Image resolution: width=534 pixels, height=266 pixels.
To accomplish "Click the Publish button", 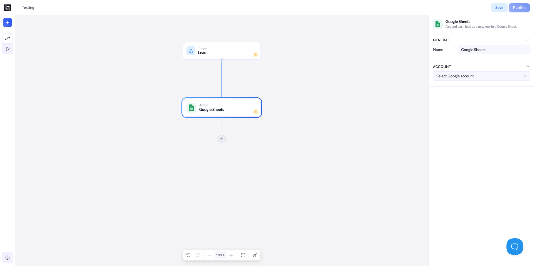I will (519, 8).
